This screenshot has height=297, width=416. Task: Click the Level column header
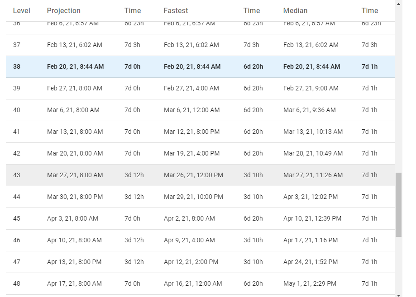click(21, 10)
